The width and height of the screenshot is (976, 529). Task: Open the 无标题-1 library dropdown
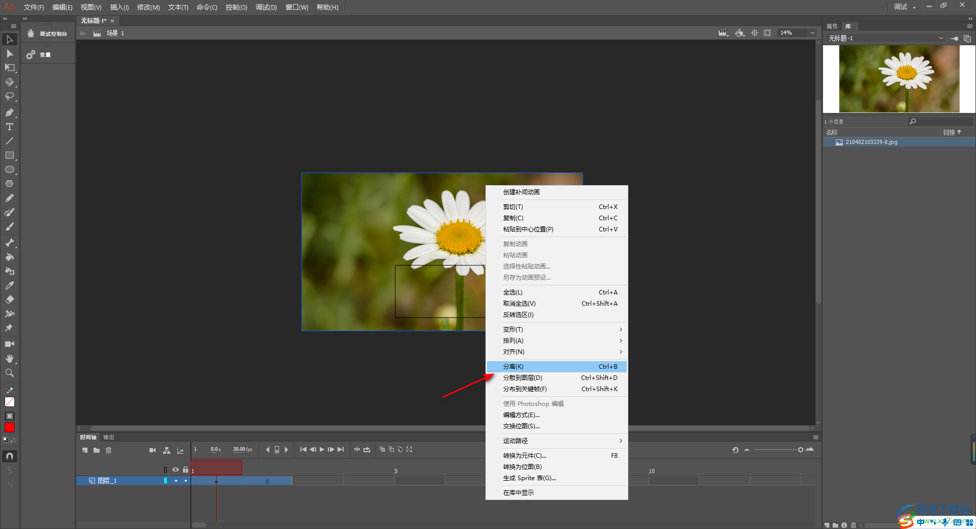coord(886,38)
